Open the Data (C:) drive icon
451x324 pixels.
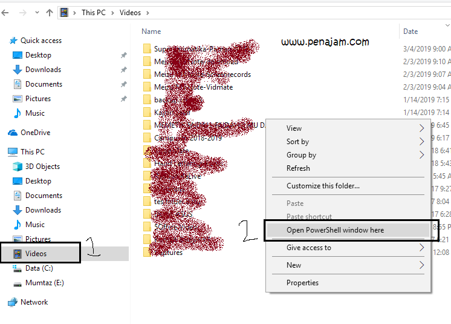pyautogui.click(x=18, y=268)
